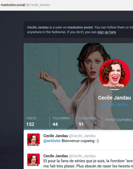The width and height of the screenshot is (133, 169).
Task: Click the Cecile Jandau profile display name heading
Action: click(x=115, y=98)
